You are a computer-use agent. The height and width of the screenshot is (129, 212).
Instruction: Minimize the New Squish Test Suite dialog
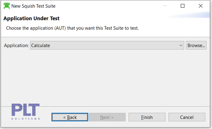point(165,6)
